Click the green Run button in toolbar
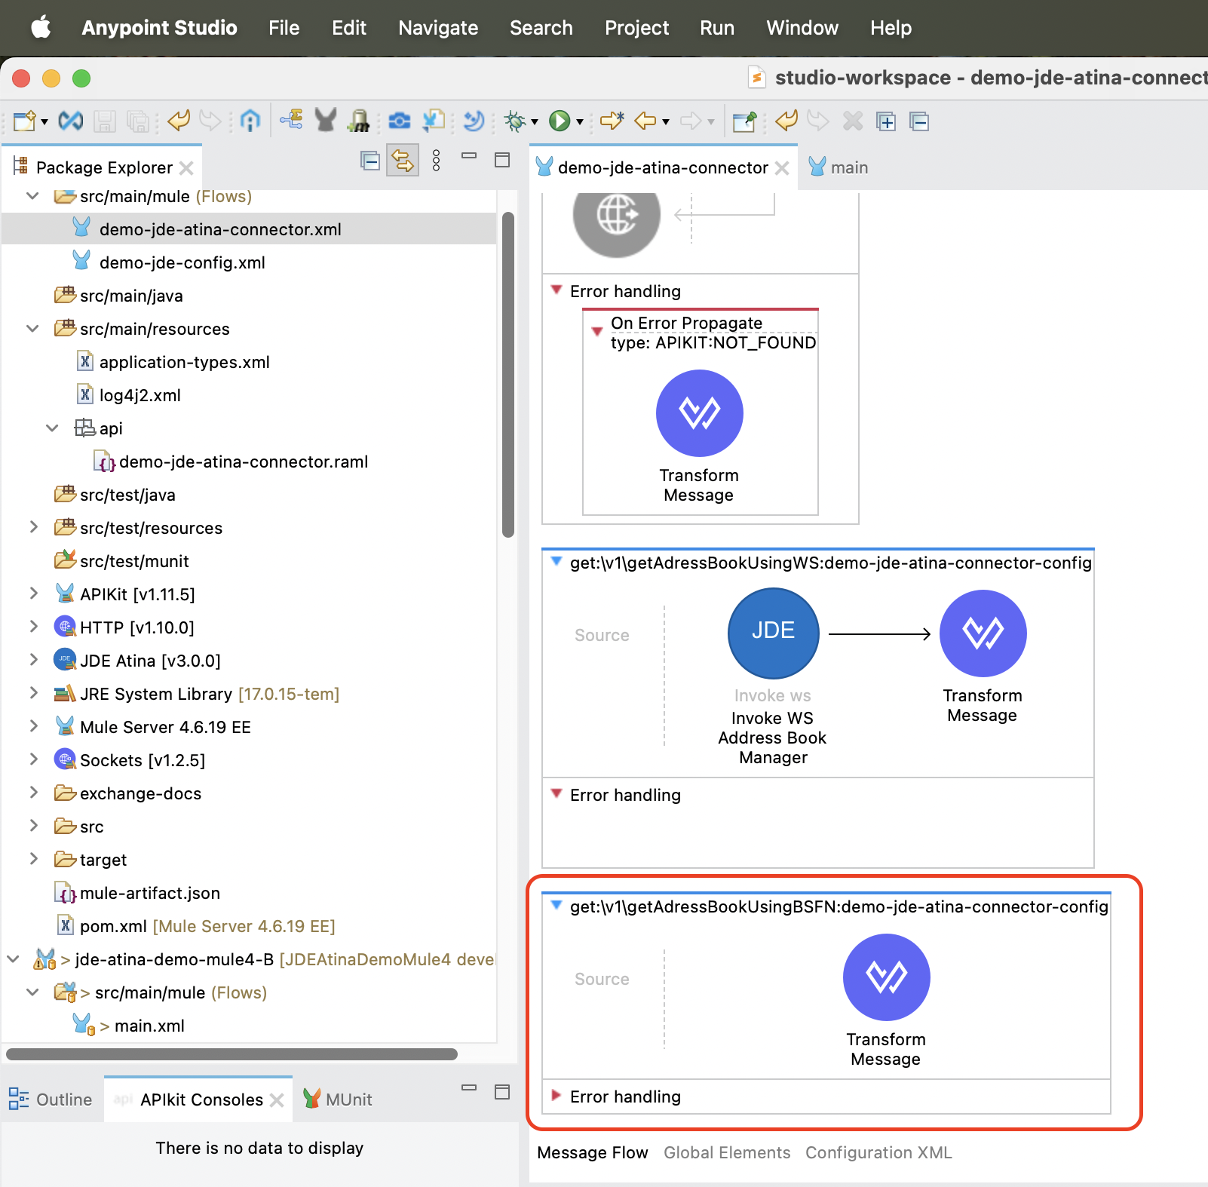Viewport: 1208px width, 1187px height. (x=559, y=121)
